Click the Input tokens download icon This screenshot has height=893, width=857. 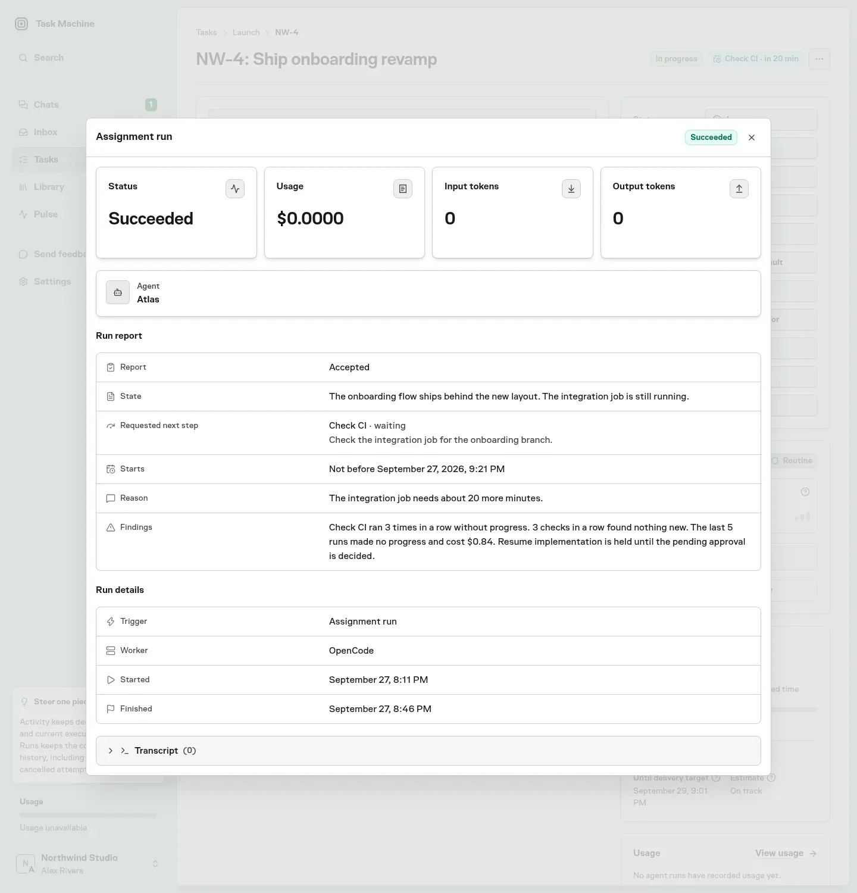(571, 189)
